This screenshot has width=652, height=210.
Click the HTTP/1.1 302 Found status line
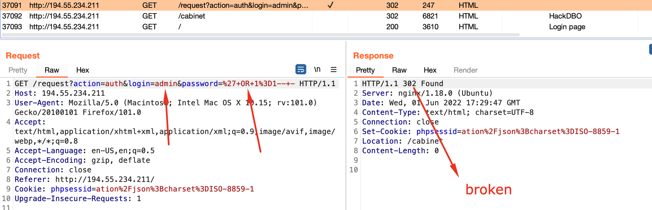tap(403, 84)
